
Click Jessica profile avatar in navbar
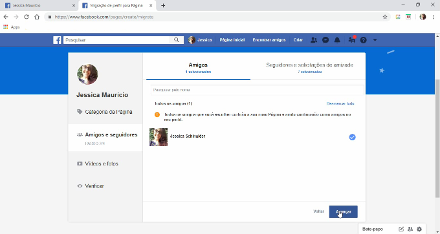(x=192, y=40)
